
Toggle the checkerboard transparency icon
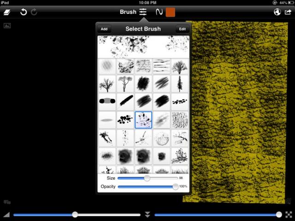pos(288,215)
